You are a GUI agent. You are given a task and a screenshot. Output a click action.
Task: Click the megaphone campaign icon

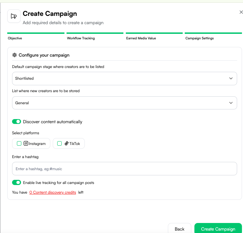click(14, 16)
